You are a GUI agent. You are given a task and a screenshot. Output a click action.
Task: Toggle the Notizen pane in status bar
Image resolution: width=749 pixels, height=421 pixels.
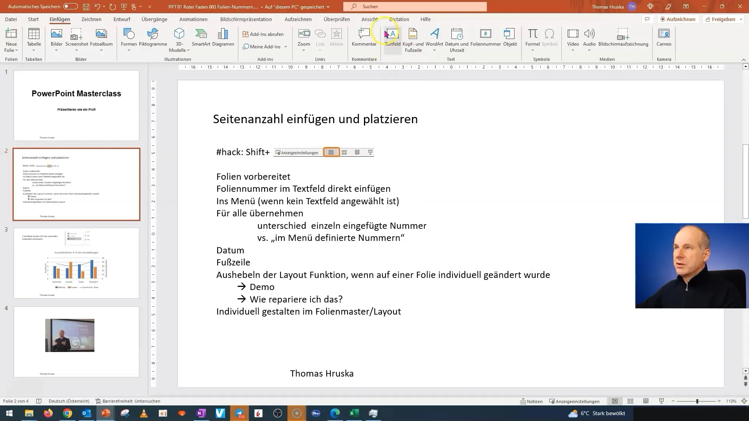531,401
